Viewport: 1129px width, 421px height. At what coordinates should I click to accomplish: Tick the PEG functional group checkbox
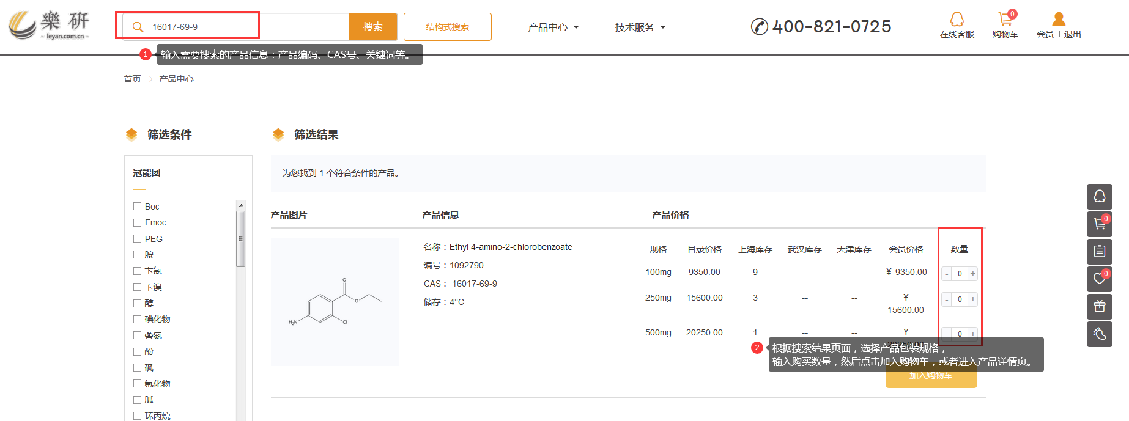tap(138, 239)
